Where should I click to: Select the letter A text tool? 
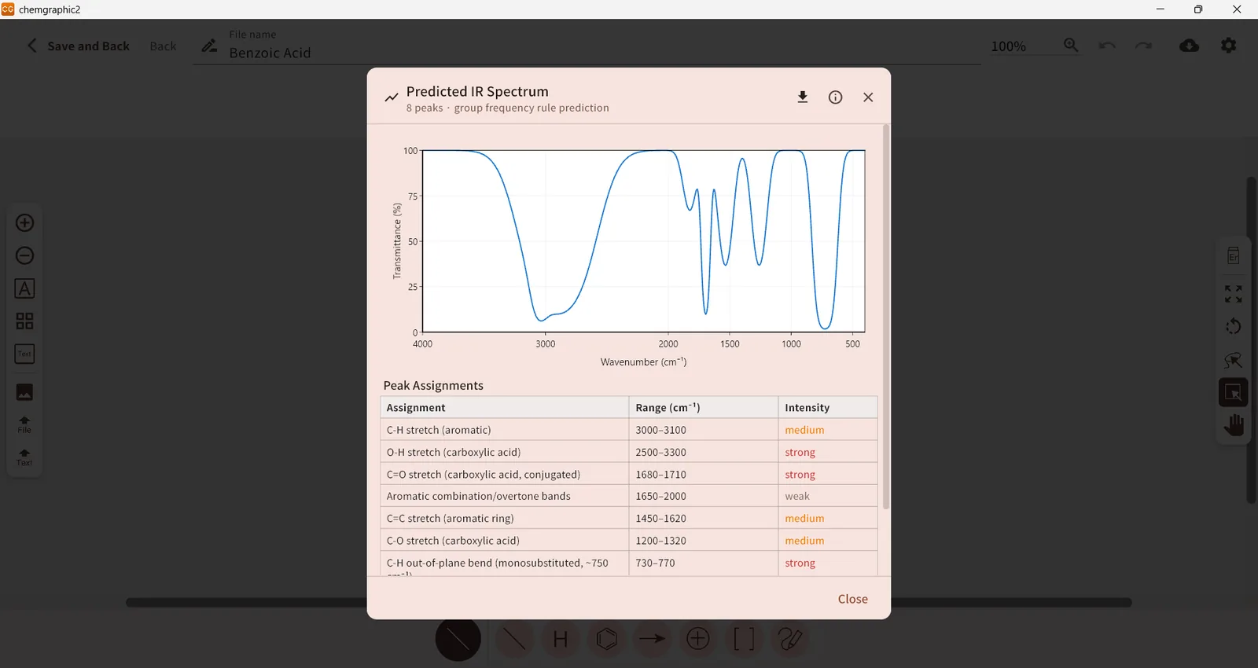(24, 288)
